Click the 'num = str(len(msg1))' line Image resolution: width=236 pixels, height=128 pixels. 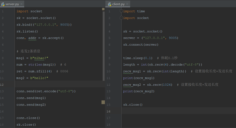pos(36,65)
